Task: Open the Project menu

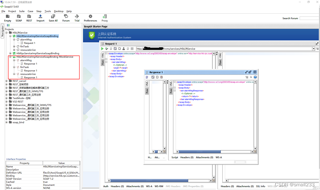Action: (x=12, y=11)
